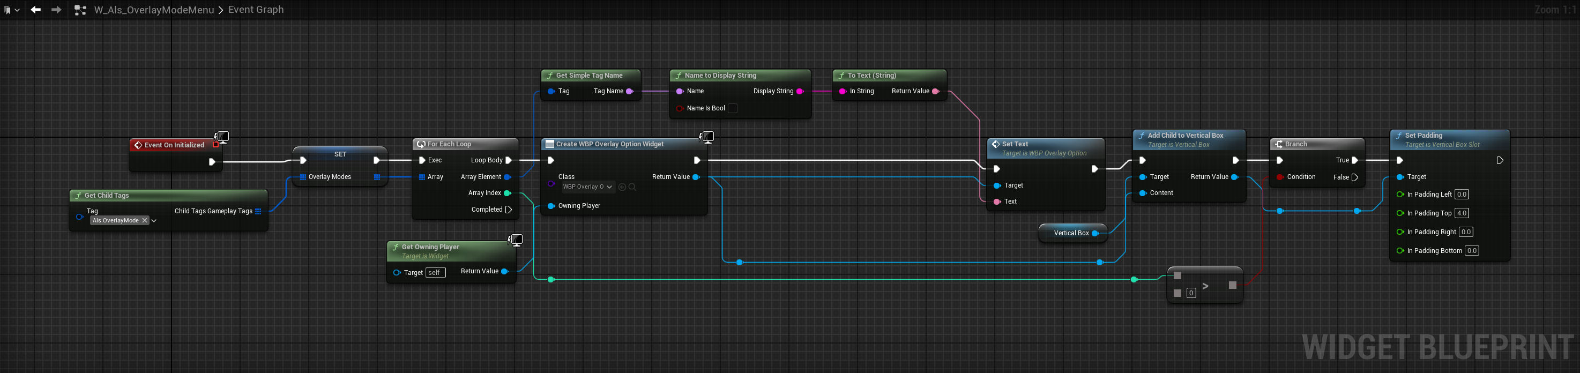The width and height of the screenshot is (1580, 373).
Task: Edit the In Padding Bottom value
Action: [1472, 251]
